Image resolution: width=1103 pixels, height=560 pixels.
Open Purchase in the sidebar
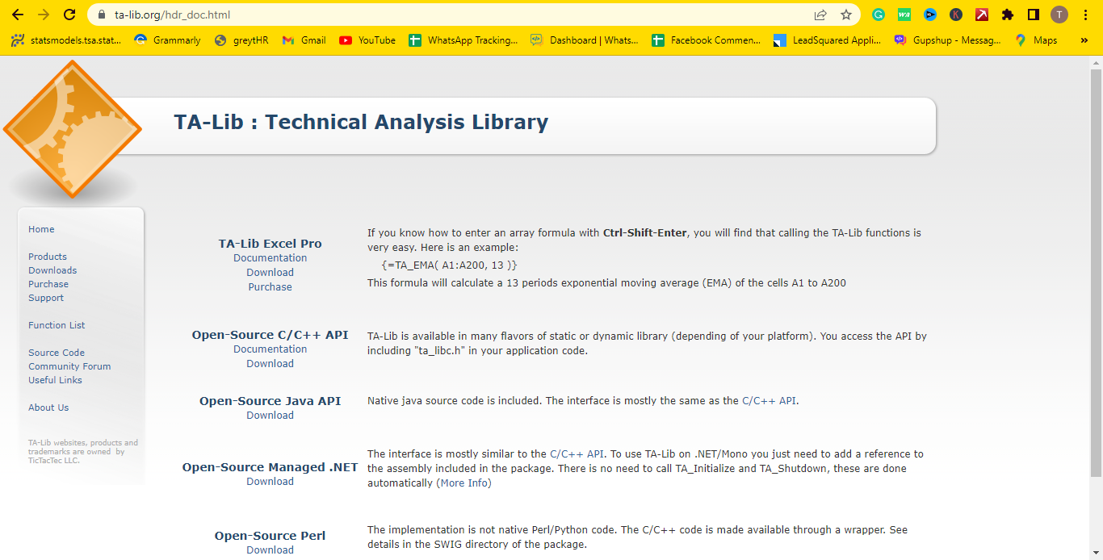click(x=48, y=284)
